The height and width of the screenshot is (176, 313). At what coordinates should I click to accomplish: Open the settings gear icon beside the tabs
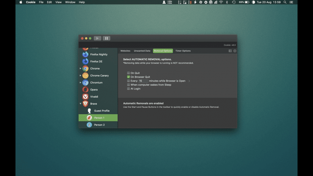coord(235,51)
